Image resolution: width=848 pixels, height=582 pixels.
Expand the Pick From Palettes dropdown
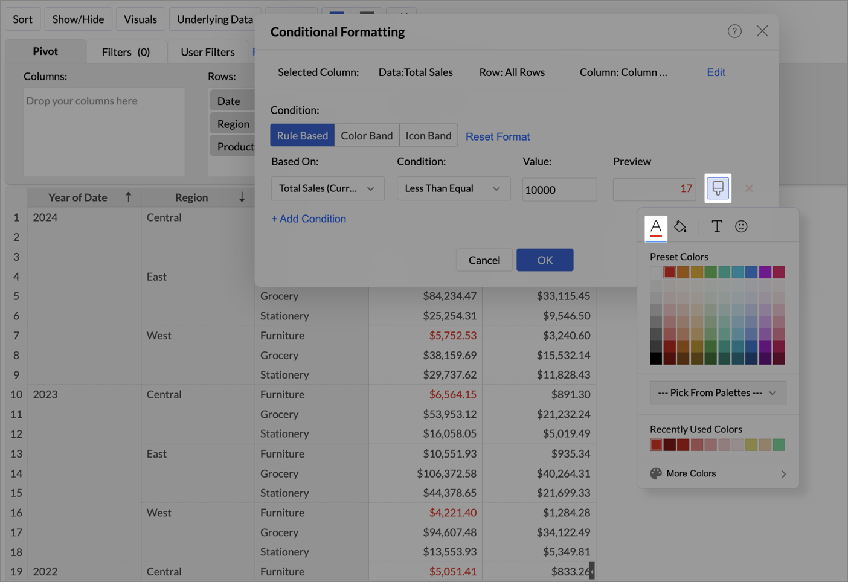pyautogui.click(x=718, y=393)
